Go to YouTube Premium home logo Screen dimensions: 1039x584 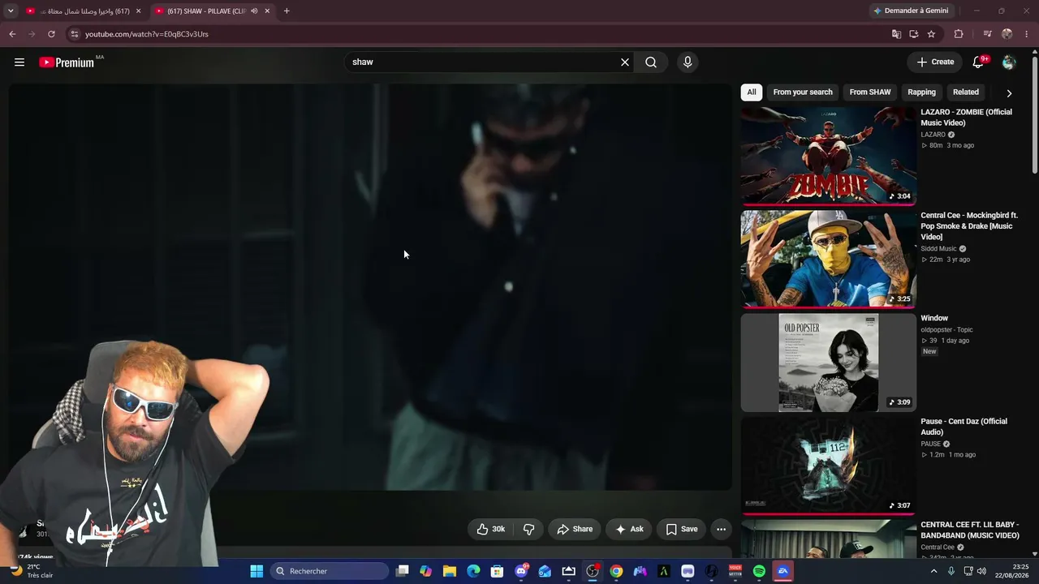click(x=67, y=62)
